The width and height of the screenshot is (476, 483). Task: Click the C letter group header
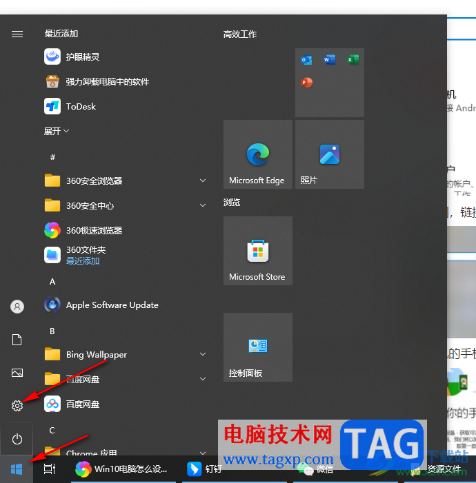click(x=52, y=431)
